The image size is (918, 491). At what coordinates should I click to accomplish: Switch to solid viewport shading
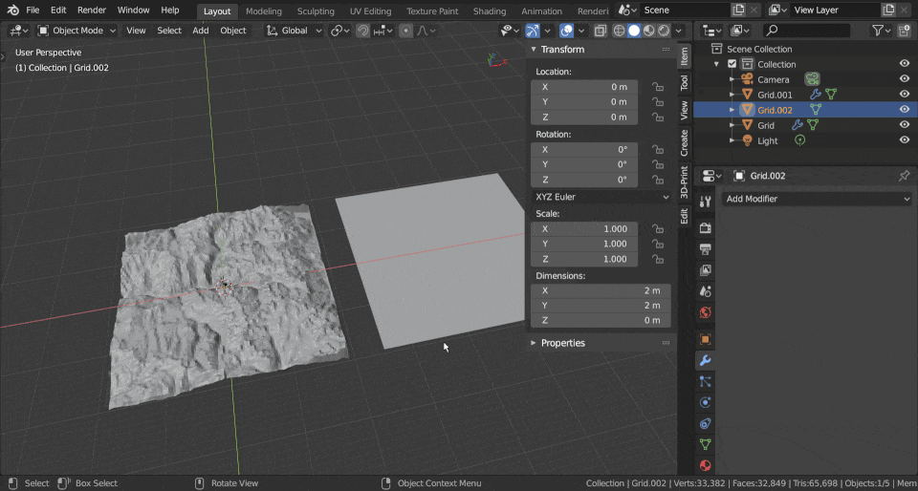click(634, 31)
